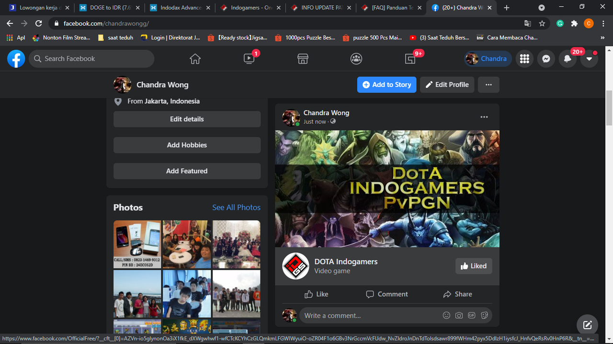Click Add Featured button
The width and height of the screenshot is (613, 344).
[187, 171]
